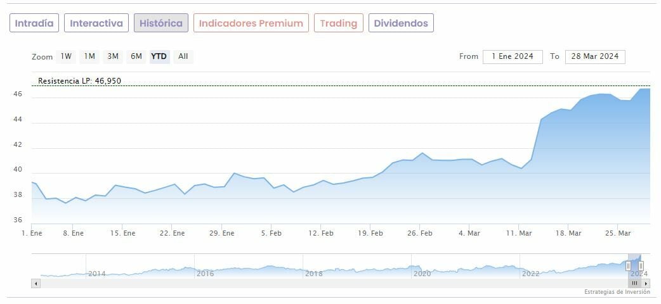Viewport: 661px width, 304px height.
Task: Click the scrollbar right arrow
Action: (646, 283)
